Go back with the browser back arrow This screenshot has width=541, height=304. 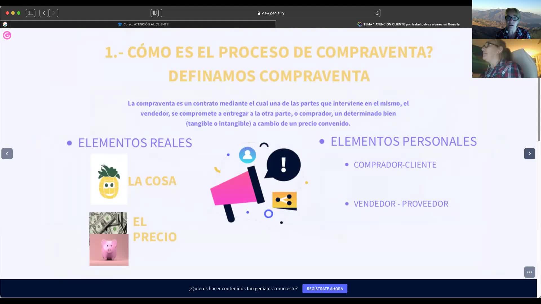(x=44, y=13)
